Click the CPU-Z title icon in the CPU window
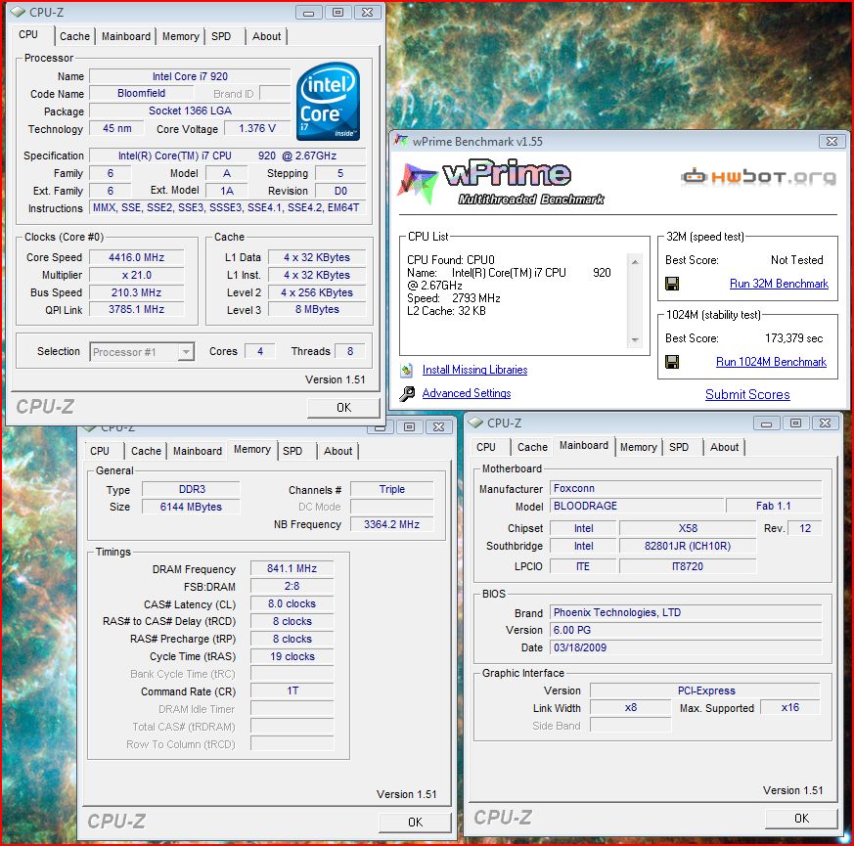 click(x=18, y=12)
